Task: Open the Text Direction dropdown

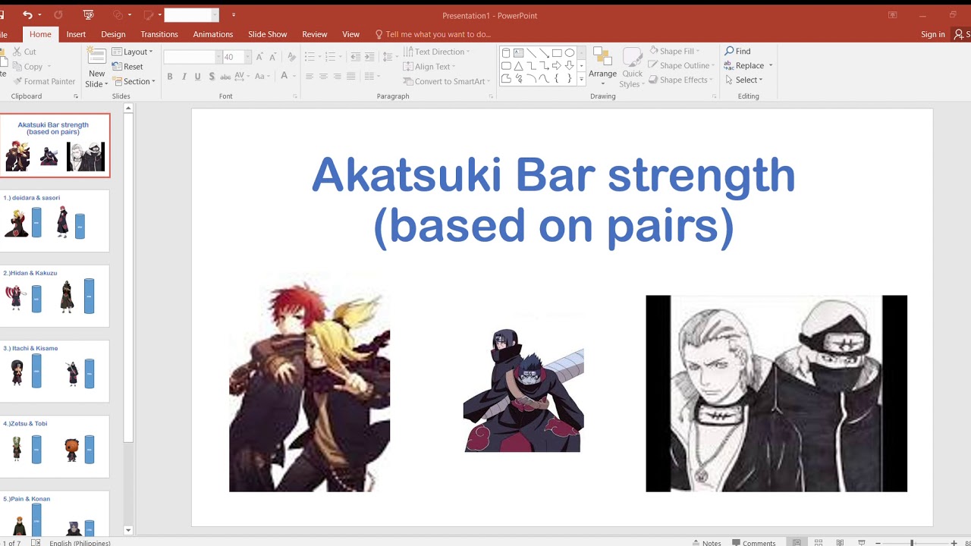Action: (436, 52)
